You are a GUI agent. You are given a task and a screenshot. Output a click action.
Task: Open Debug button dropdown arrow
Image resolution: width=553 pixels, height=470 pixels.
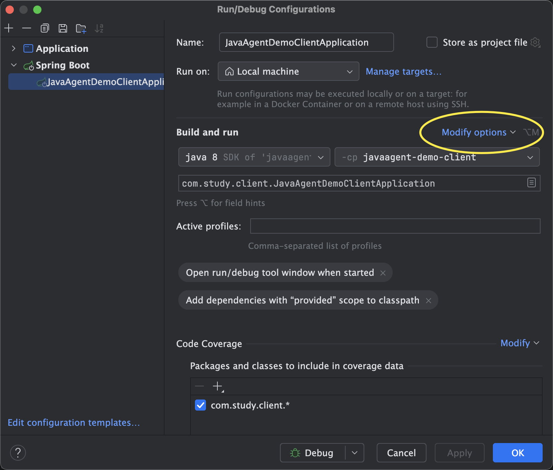click(355, 453)
